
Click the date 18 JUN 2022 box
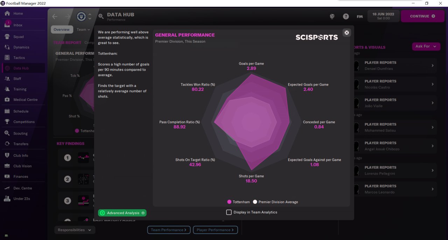pos(383,16)
